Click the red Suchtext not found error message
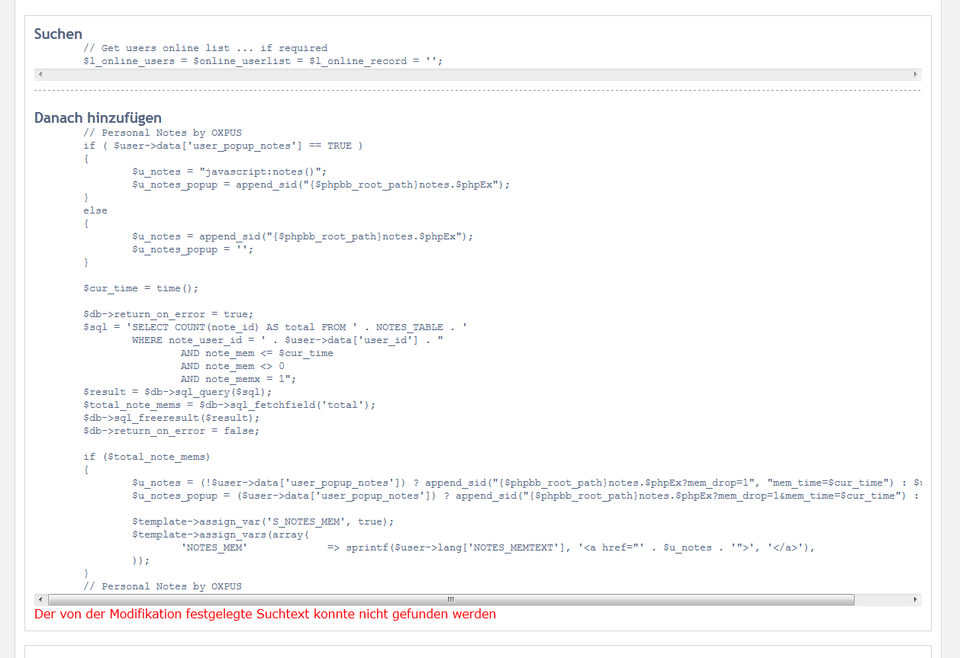Screen dimensions: 960x658 [x=265, y=615]
